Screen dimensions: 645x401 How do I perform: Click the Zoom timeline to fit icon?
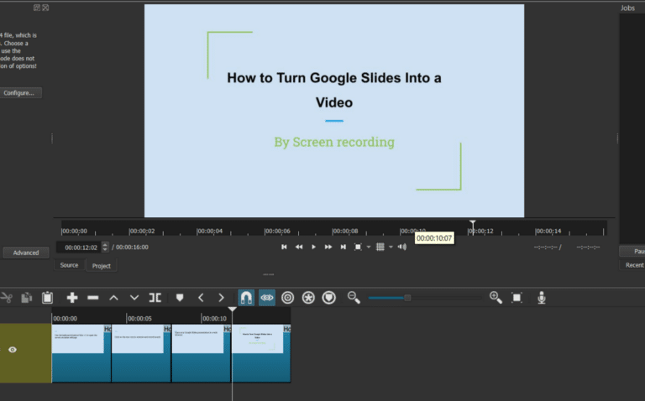tap(517, 298)
